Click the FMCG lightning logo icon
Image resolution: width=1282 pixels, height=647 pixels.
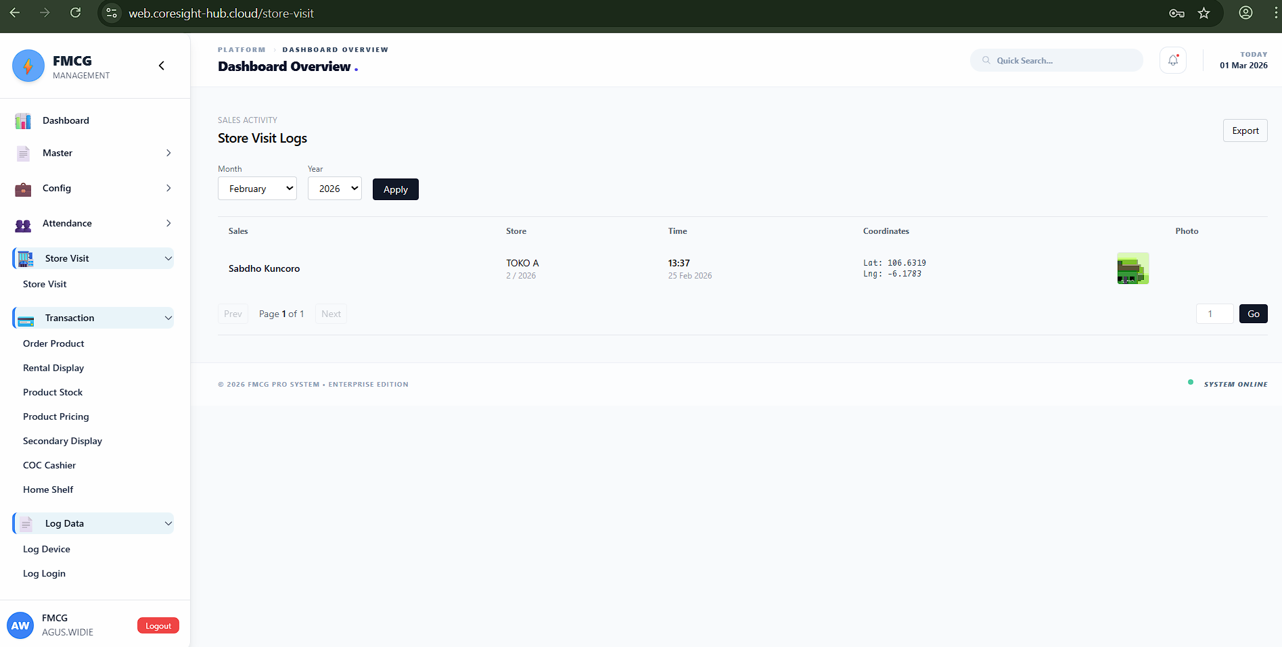(28, 66)
